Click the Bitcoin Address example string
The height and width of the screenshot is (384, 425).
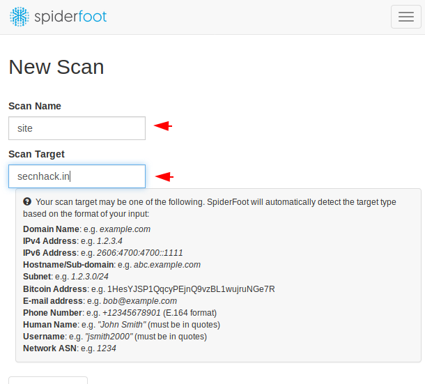coord(191,289)
